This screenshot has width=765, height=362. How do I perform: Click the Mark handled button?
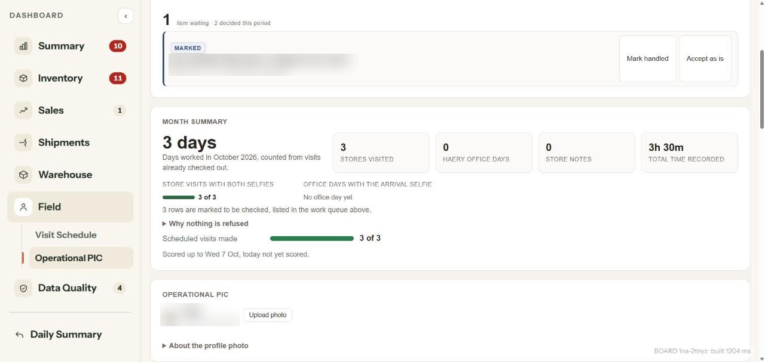[x=647, y=58]
